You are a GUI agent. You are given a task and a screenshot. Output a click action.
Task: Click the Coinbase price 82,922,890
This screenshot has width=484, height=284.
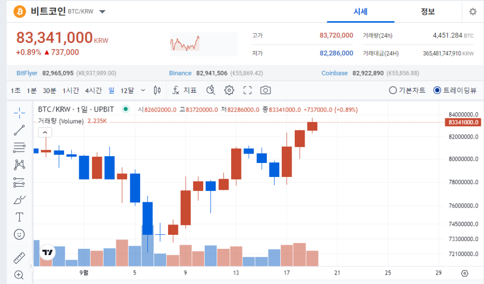[x=368, y=73]
